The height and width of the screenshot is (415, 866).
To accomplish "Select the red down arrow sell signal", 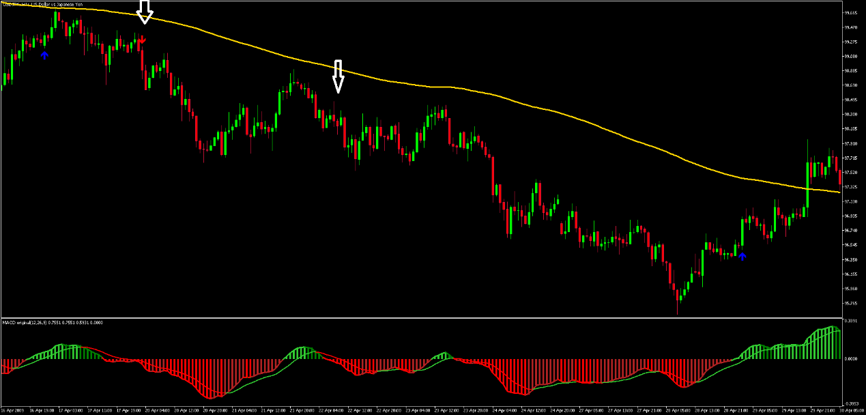I will (x=142, y=40).
